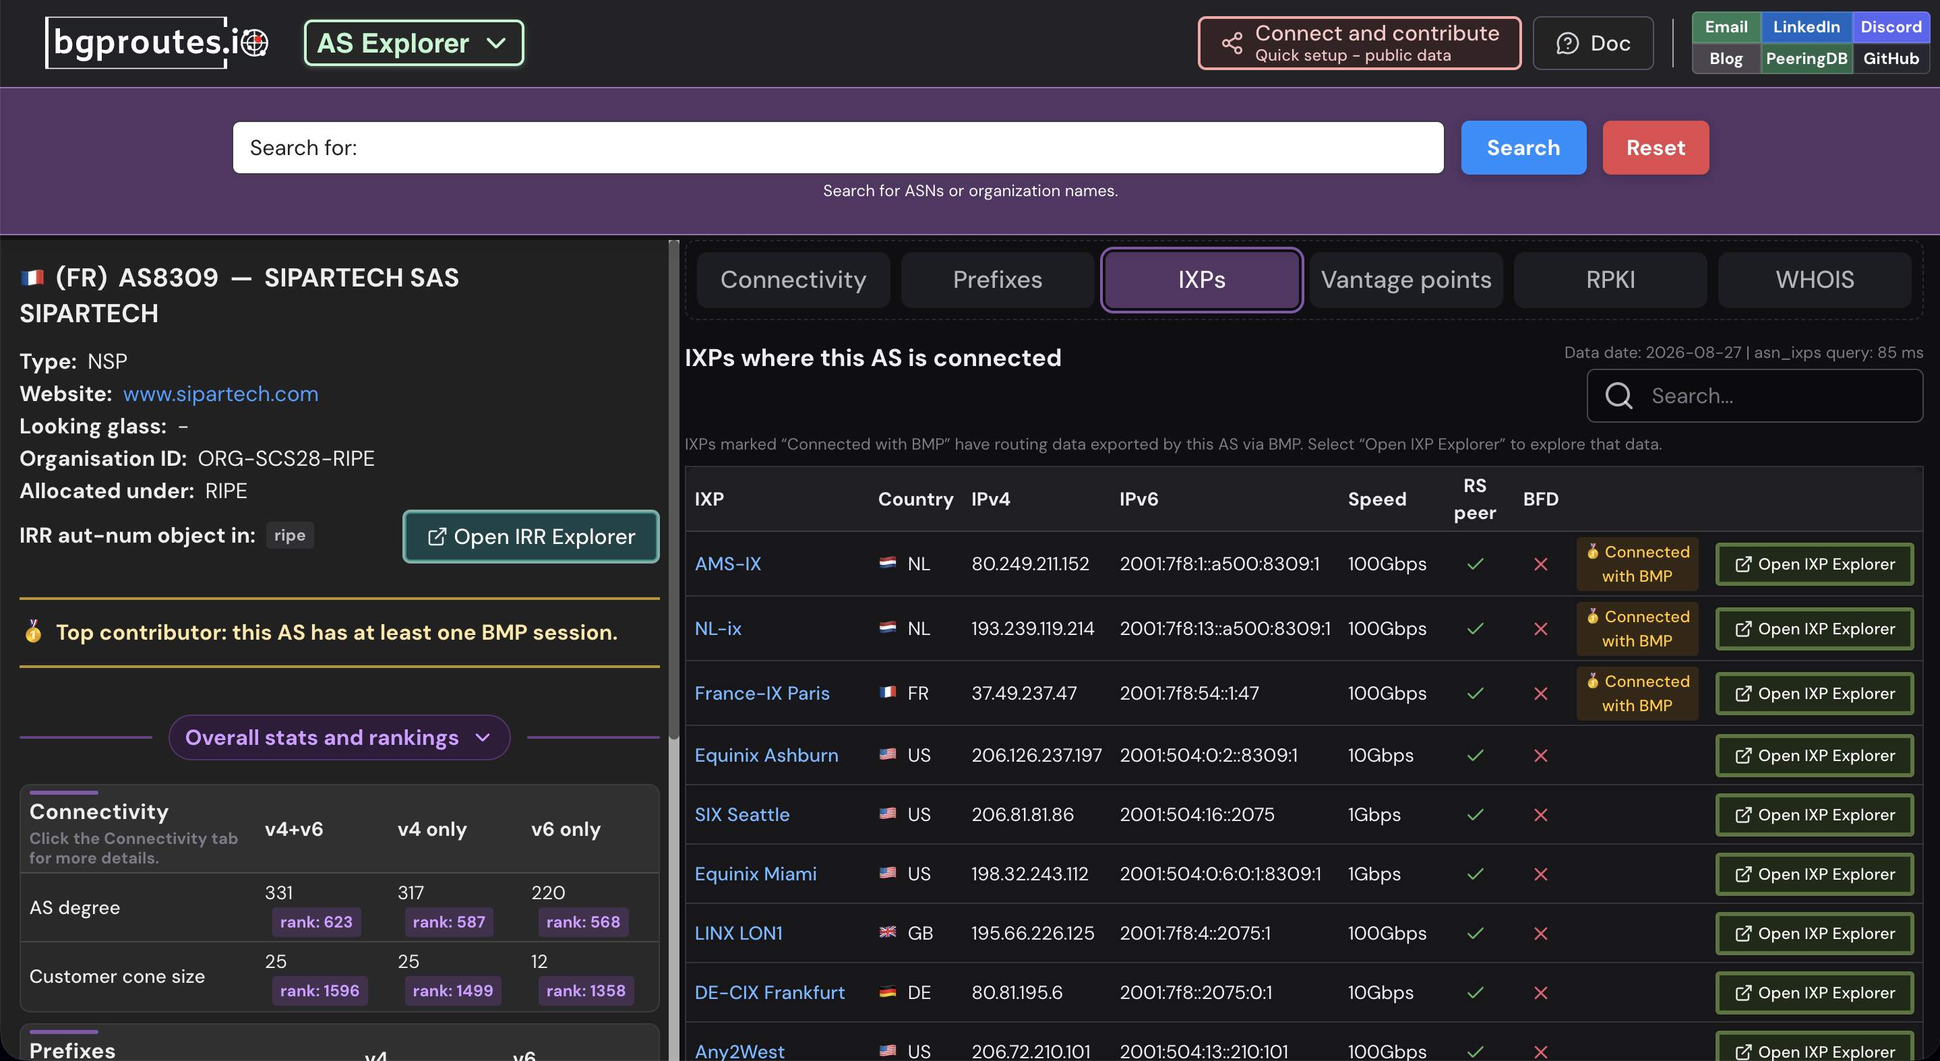Click Connected with BMP badge for AMS-IX

[1637, 564]
